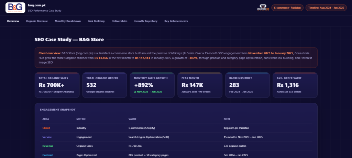Click the E-commerce (Shopify) value cell
The height and width of the screenshot is (158, 352).
142,128
